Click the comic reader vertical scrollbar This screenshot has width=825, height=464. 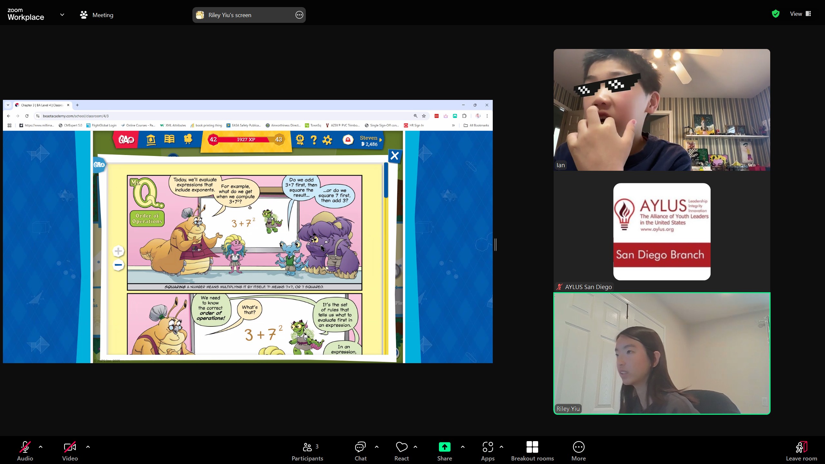(386, 180)
